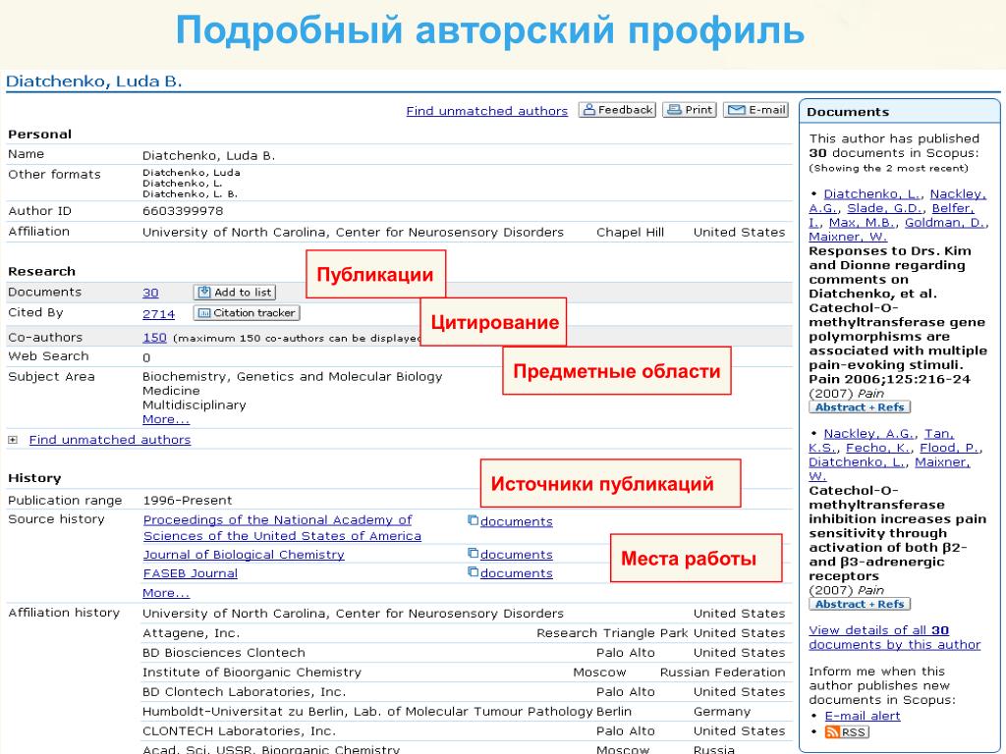Click author name heading Diatchenko, Luda B.

pyautogui.click(x=93, y=81)
